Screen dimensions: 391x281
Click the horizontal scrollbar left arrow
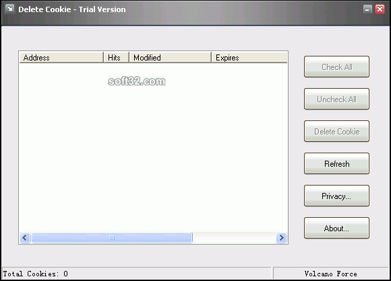[x=25, y=238]
